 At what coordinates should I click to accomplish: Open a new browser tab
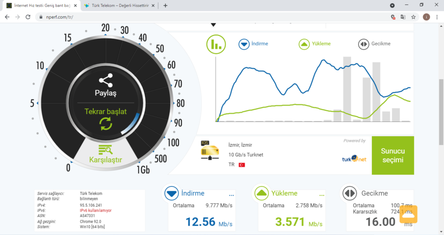(165, 5)
